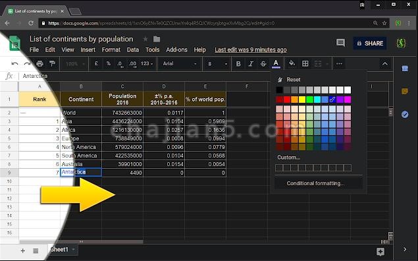Image resolution: width=418 pixels, height=261 pixels.
Task: Increase decimal places
Action: coord(132,64)
